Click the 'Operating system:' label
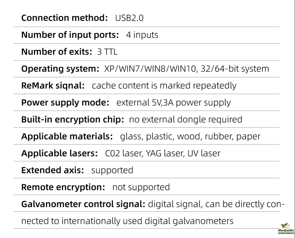The image size is (295, 238). (x=60, y=69)
